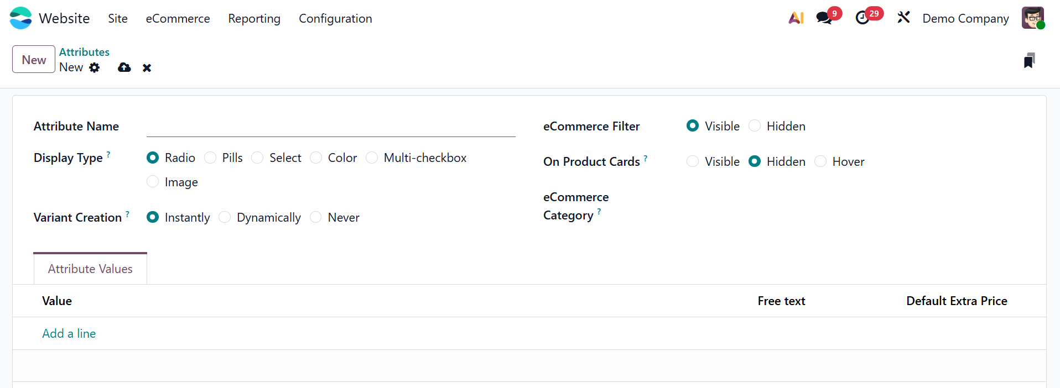
Task: Open the eCommerce menu
Action: click(x=178, y=19)
